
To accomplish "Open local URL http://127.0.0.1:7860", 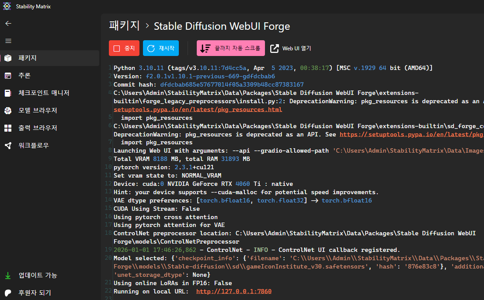I will [233, 291].
